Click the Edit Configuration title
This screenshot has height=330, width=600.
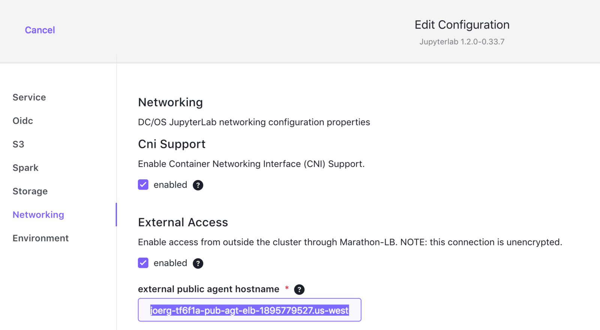462,25
